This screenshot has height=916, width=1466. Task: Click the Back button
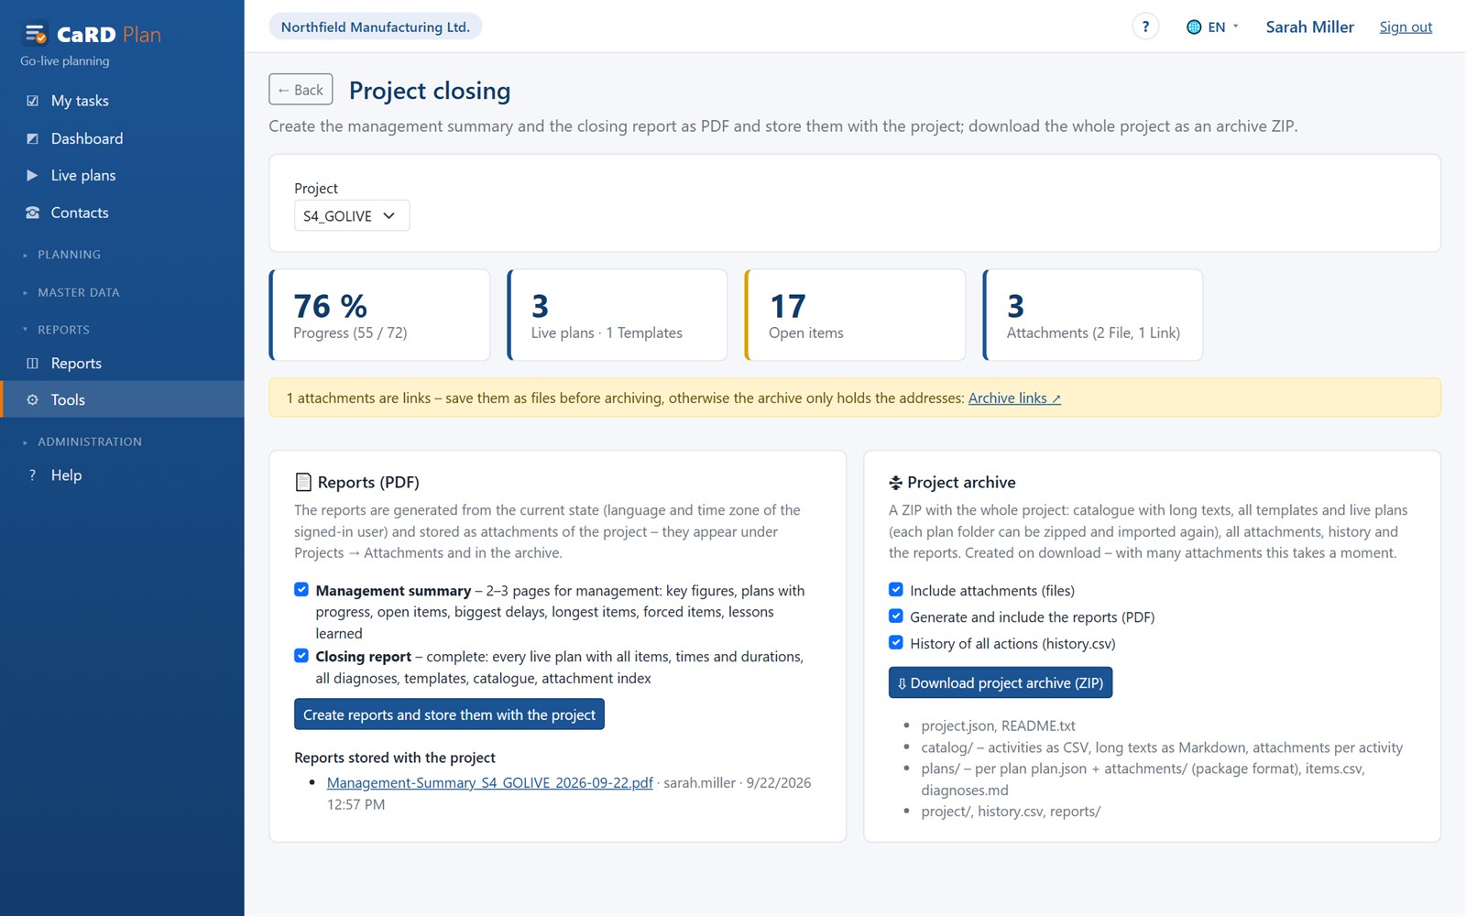coord(301,90)
